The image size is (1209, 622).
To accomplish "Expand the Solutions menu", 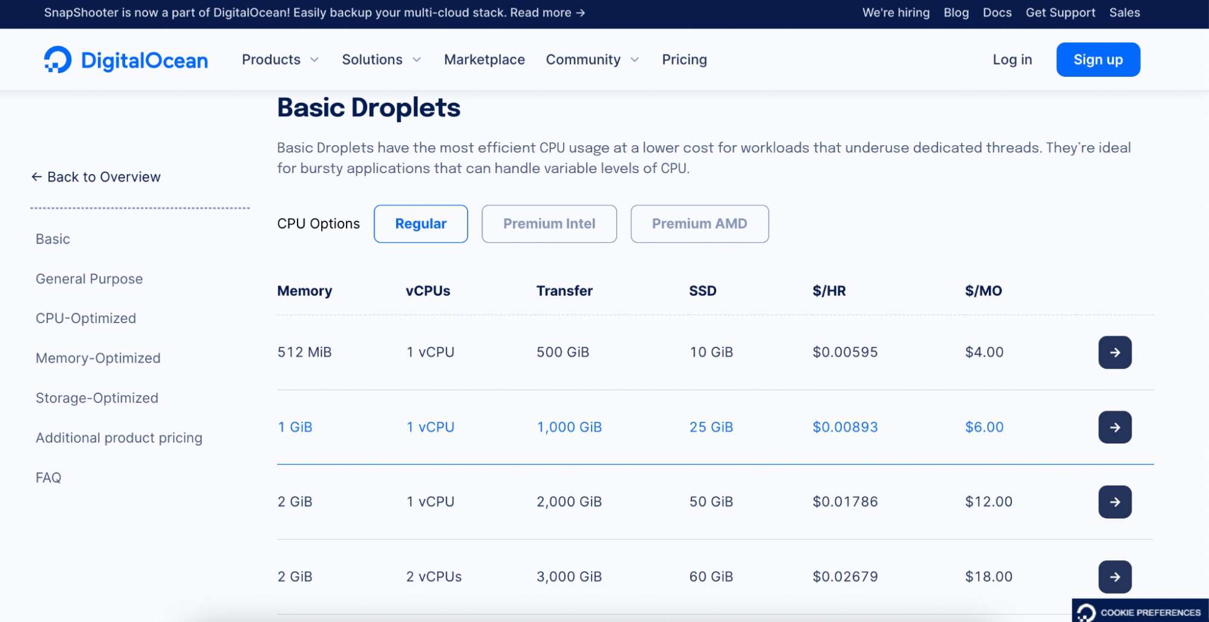I will click(x=381, y=59).
